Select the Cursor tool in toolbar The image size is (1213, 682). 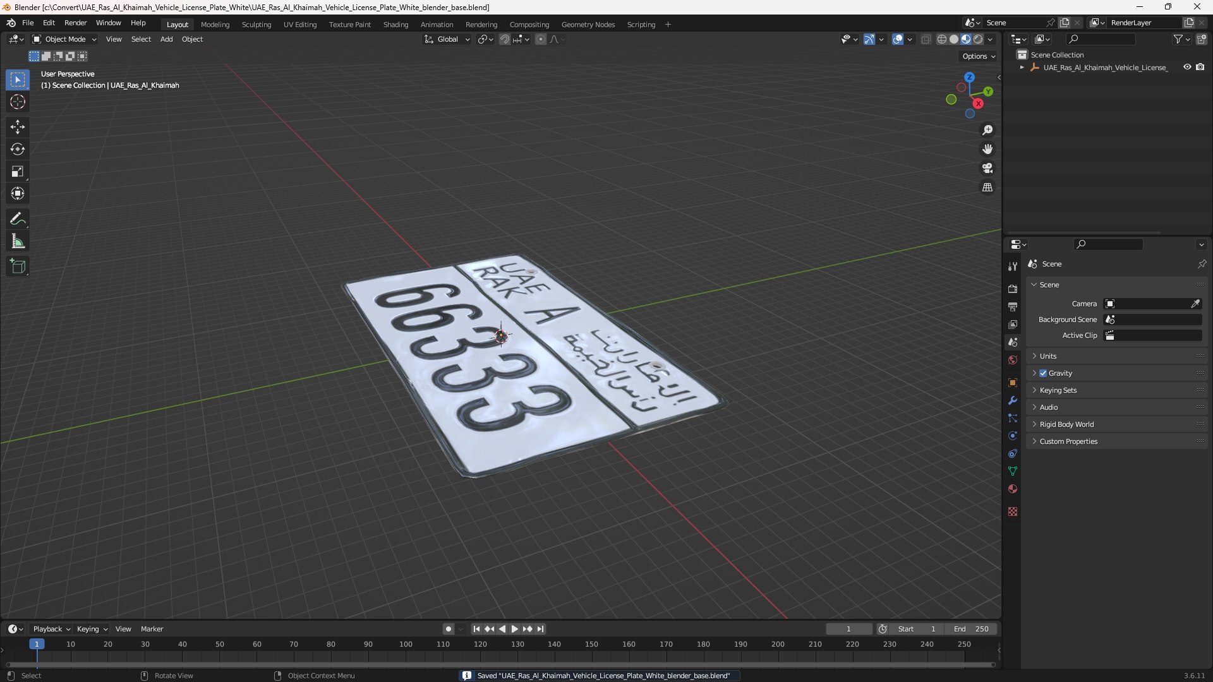[x=18, y=102]
